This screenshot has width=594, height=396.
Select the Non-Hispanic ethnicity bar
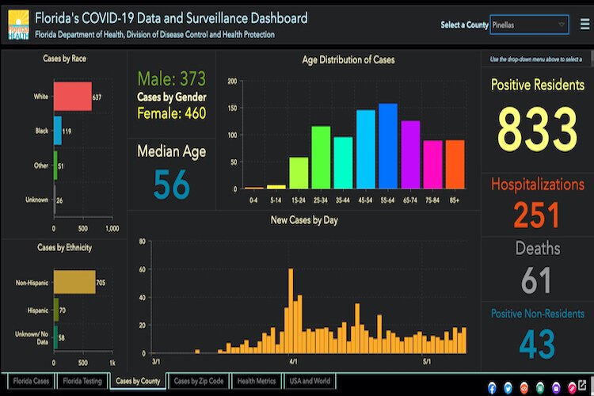tap(74, 282)
